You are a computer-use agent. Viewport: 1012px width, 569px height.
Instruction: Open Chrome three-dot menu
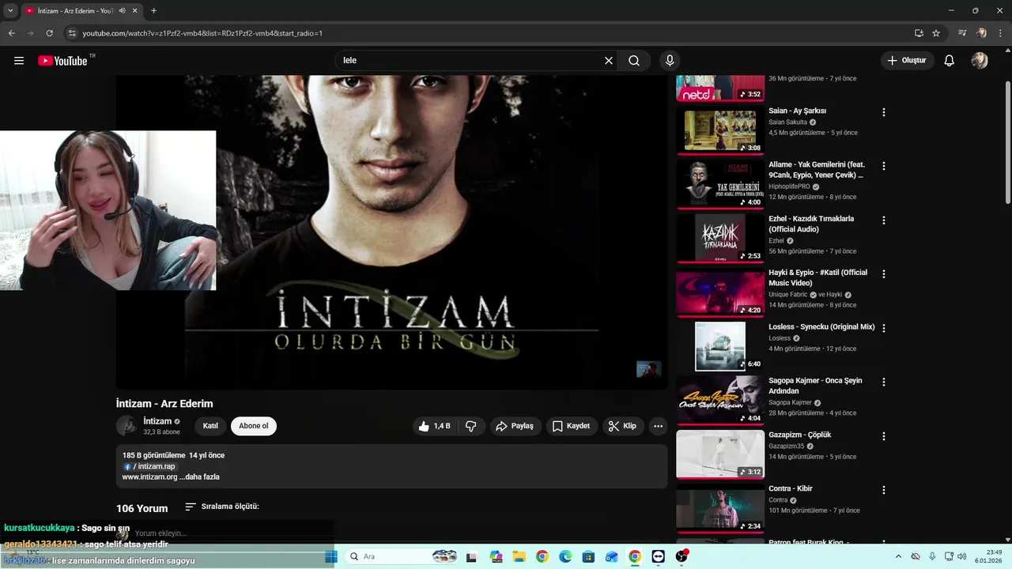pos(1000,33)
